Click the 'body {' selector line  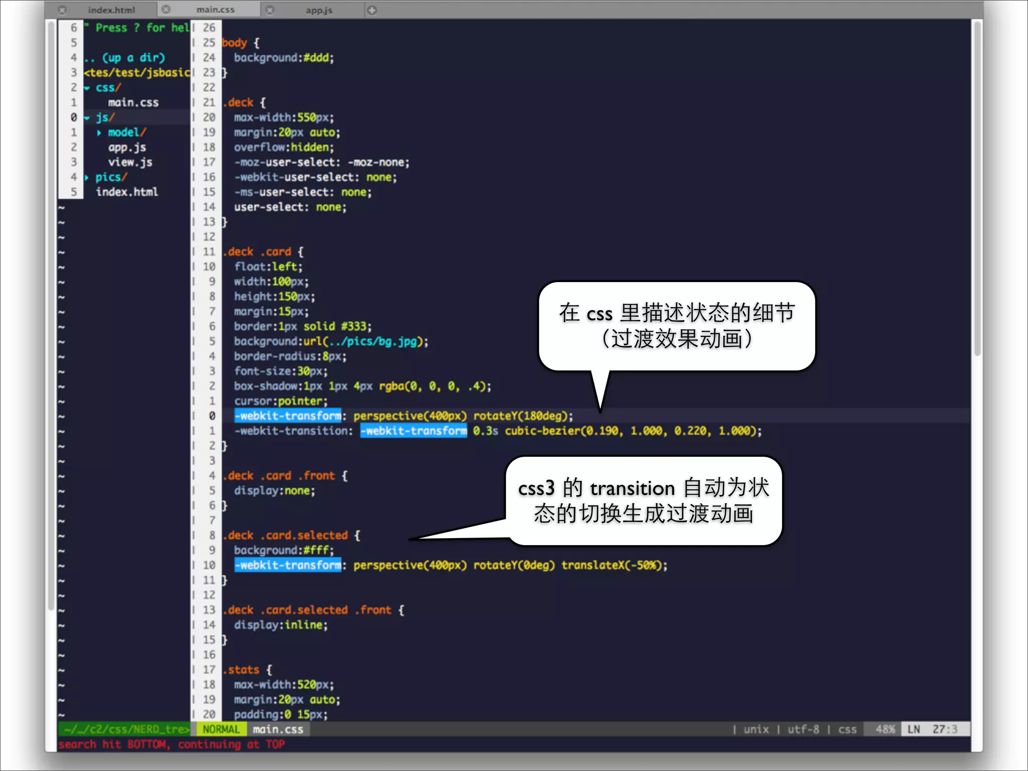click(x=240, y=43)
